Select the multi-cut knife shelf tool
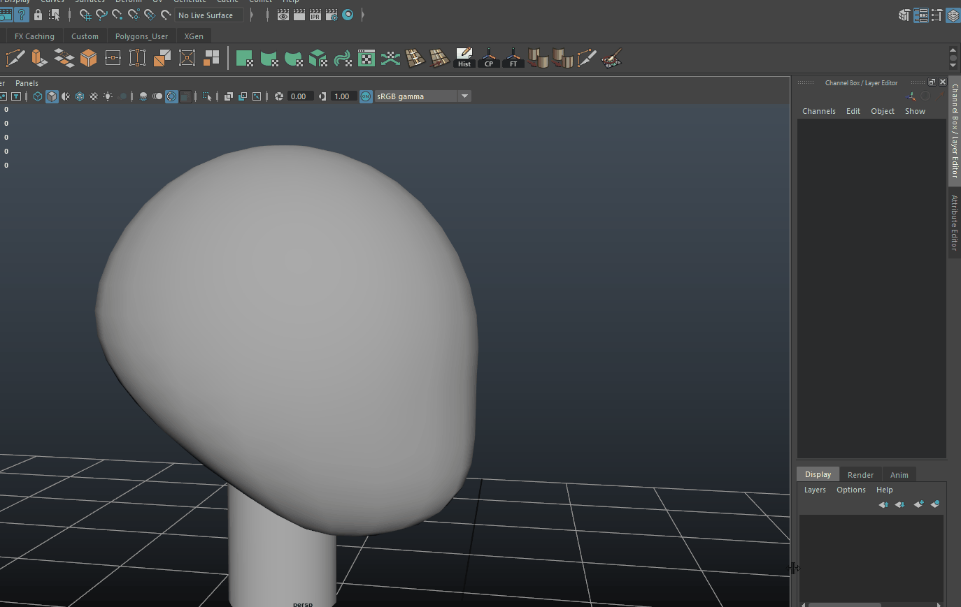The width and height of the screenshot is (961, 607). 15,58
